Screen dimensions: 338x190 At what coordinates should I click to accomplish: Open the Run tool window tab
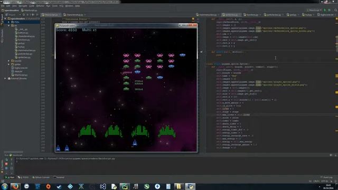(x=10, y=177)
